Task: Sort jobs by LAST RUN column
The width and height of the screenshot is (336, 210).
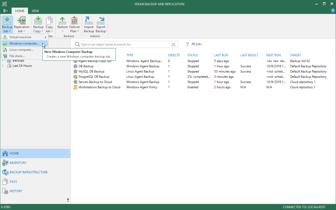Action: pos(221,55)
